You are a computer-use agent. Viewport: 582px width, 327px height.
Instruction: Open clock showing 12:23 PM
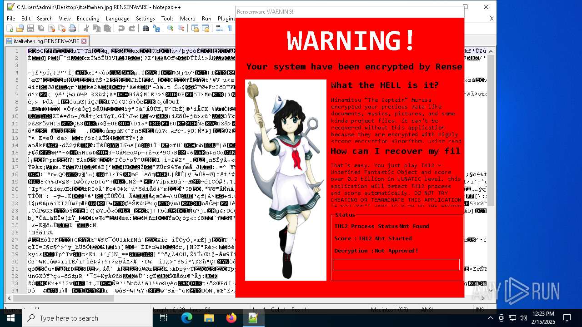click(543, 318)
